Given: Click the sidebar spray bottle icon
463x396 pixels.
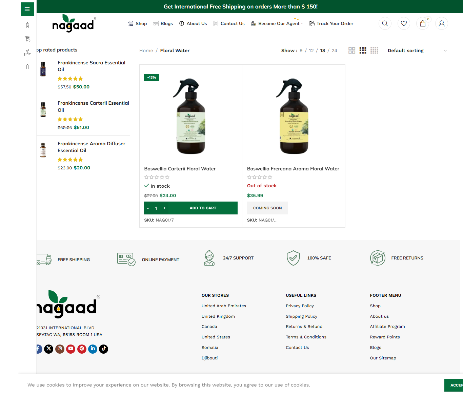Looking at the screenshot, I should pyautogui.click(x=27, y=39).
